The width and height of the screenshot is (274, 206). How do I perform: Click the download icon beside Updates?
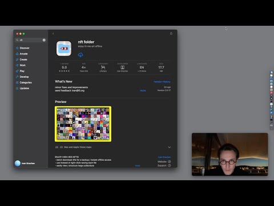coord(17,88)
